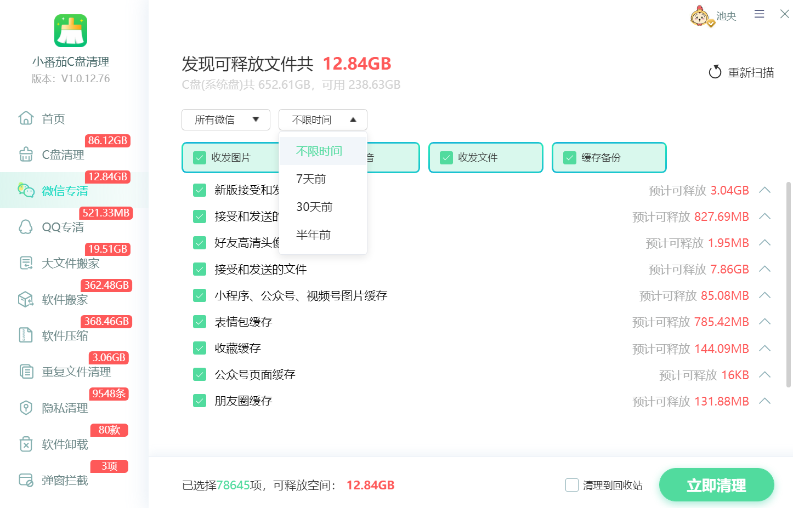
Task: Collapse the 85.08MB row chevron
Action: pos(765,295)
